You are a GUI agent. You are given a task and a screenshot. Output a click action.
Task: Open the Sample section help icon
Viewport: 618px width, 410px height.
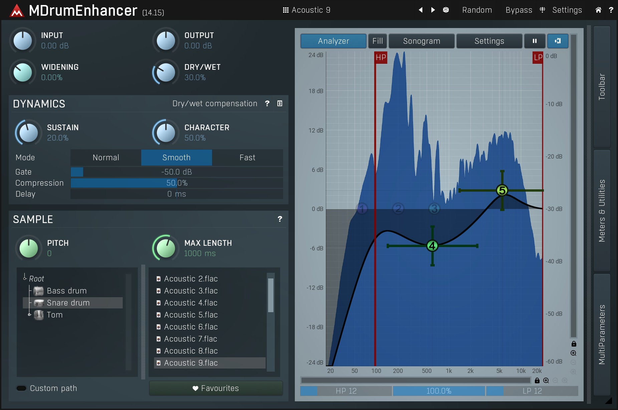pyautogui.click(x=280, y=219)
